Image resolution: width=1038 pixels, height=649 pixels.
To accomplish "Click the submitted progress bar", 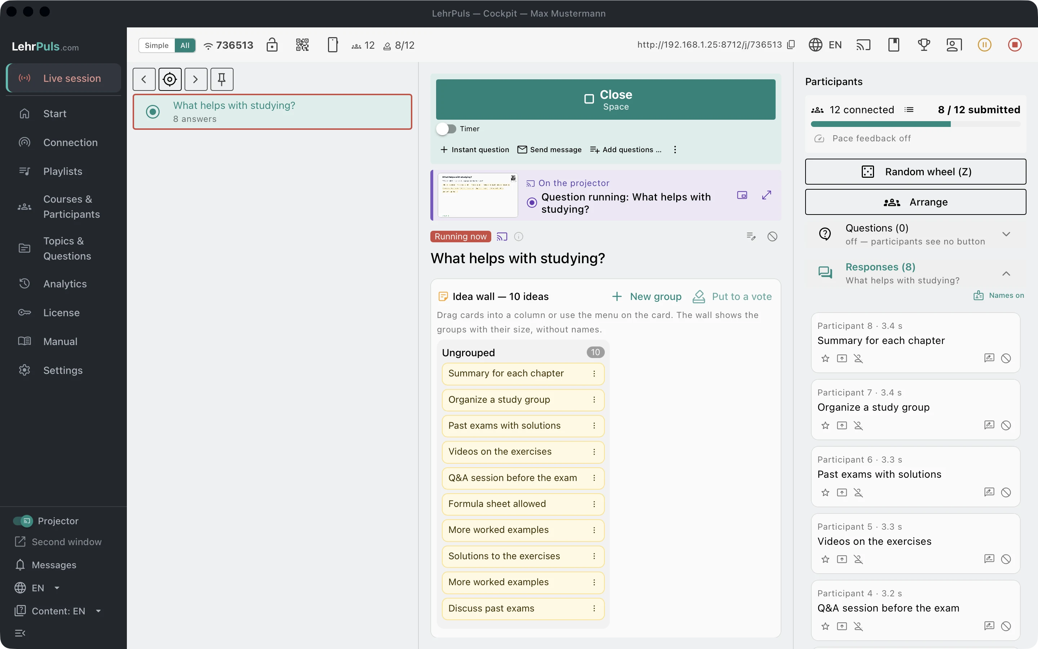I will tap(915, 124).
